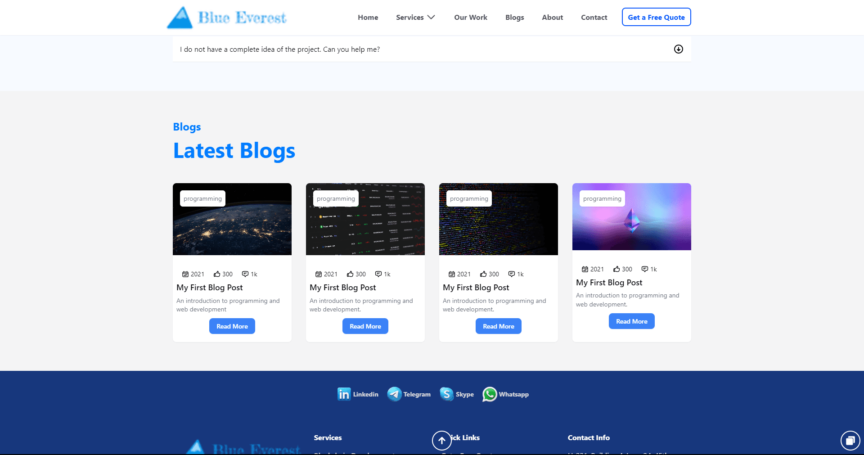Click Read More on first blog card
This screenshot has width=864, height=455.
232,326
